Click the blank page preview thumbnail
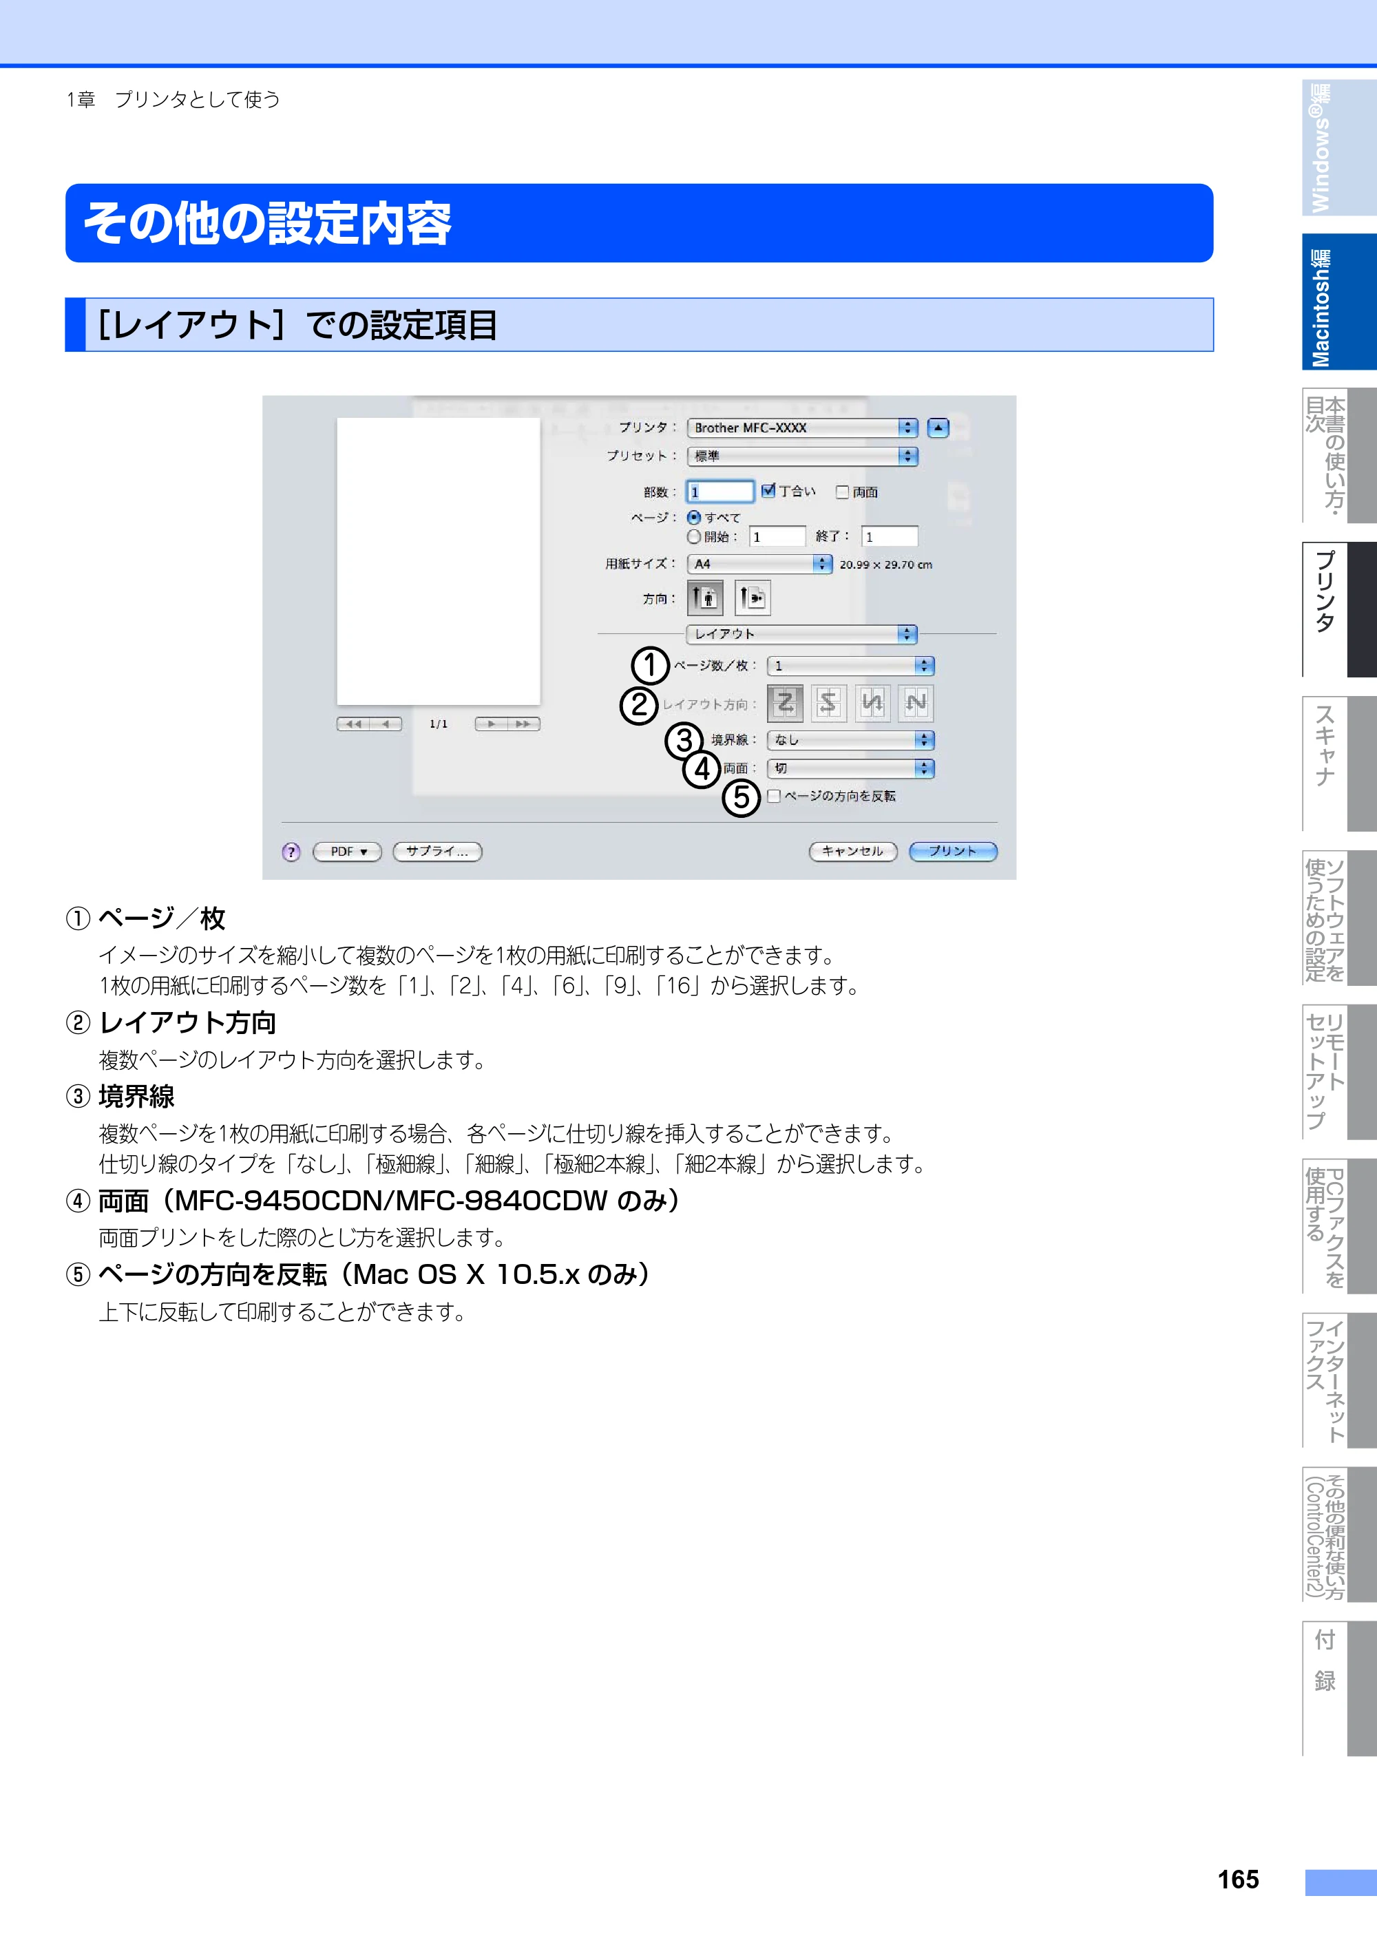Image resolution: width=1377 pixels, height=1949 pixels. coord(439,561)
